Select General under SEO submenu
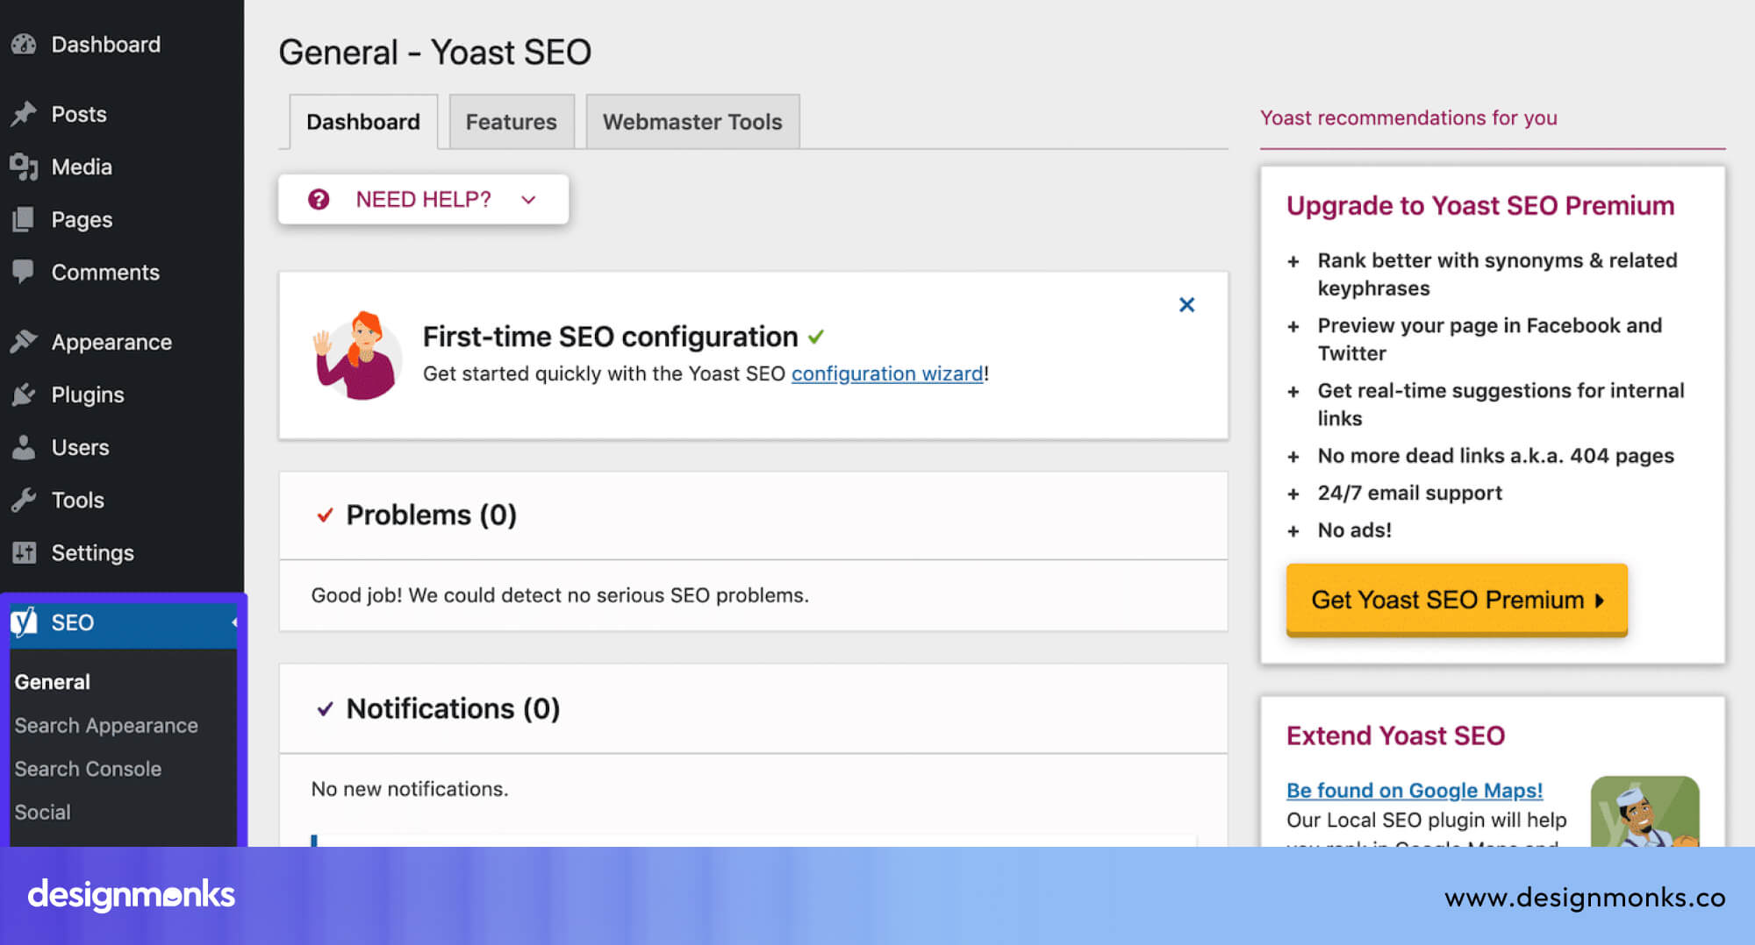The image size is (1755, 945). pyautogui.click(x=53, y=682)
